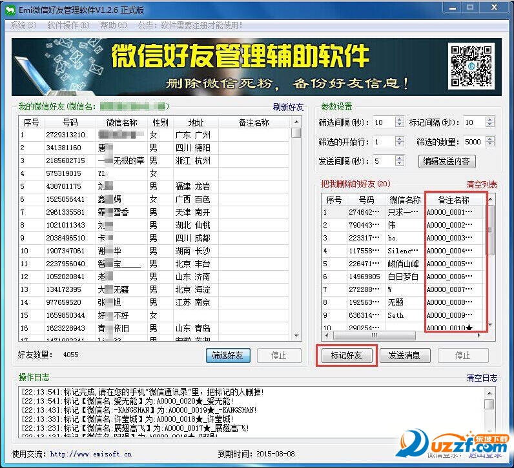Select friend row with number 575319015
This screenshot has width=514, height=468.
(154, 173)
